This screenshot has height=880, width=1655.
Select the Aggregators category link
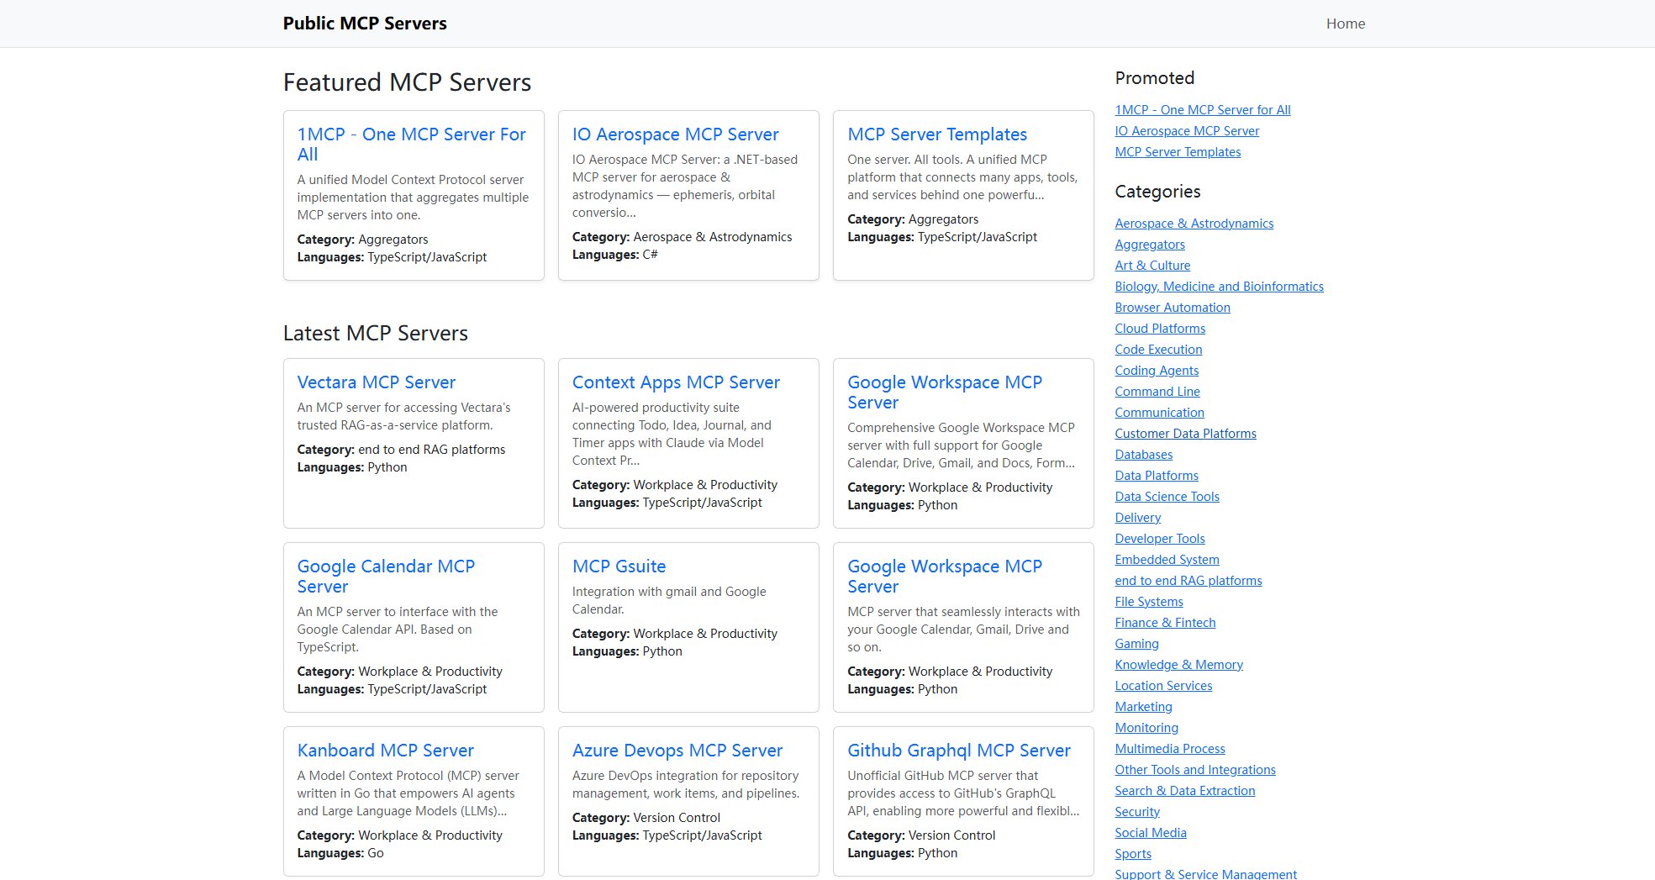[1150, 245]
